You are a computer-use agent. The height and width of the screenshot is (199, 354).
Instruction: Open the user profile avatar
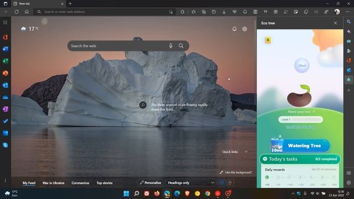tap(337, 12)
